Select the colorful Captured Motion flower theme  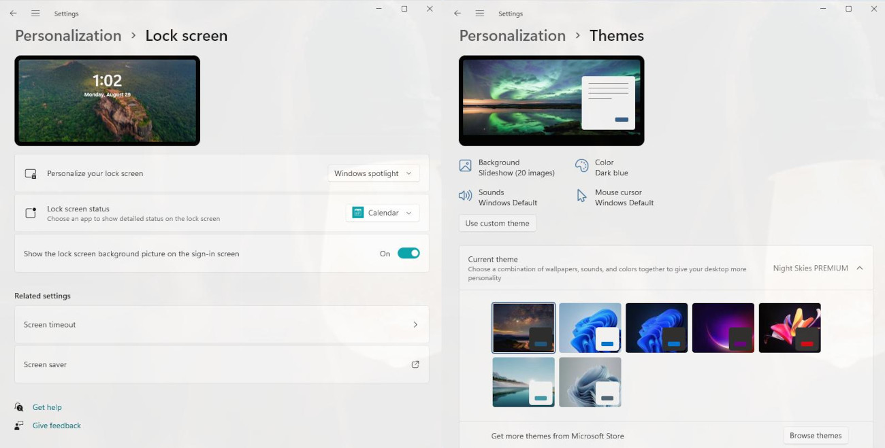click(x=790, y=328)
